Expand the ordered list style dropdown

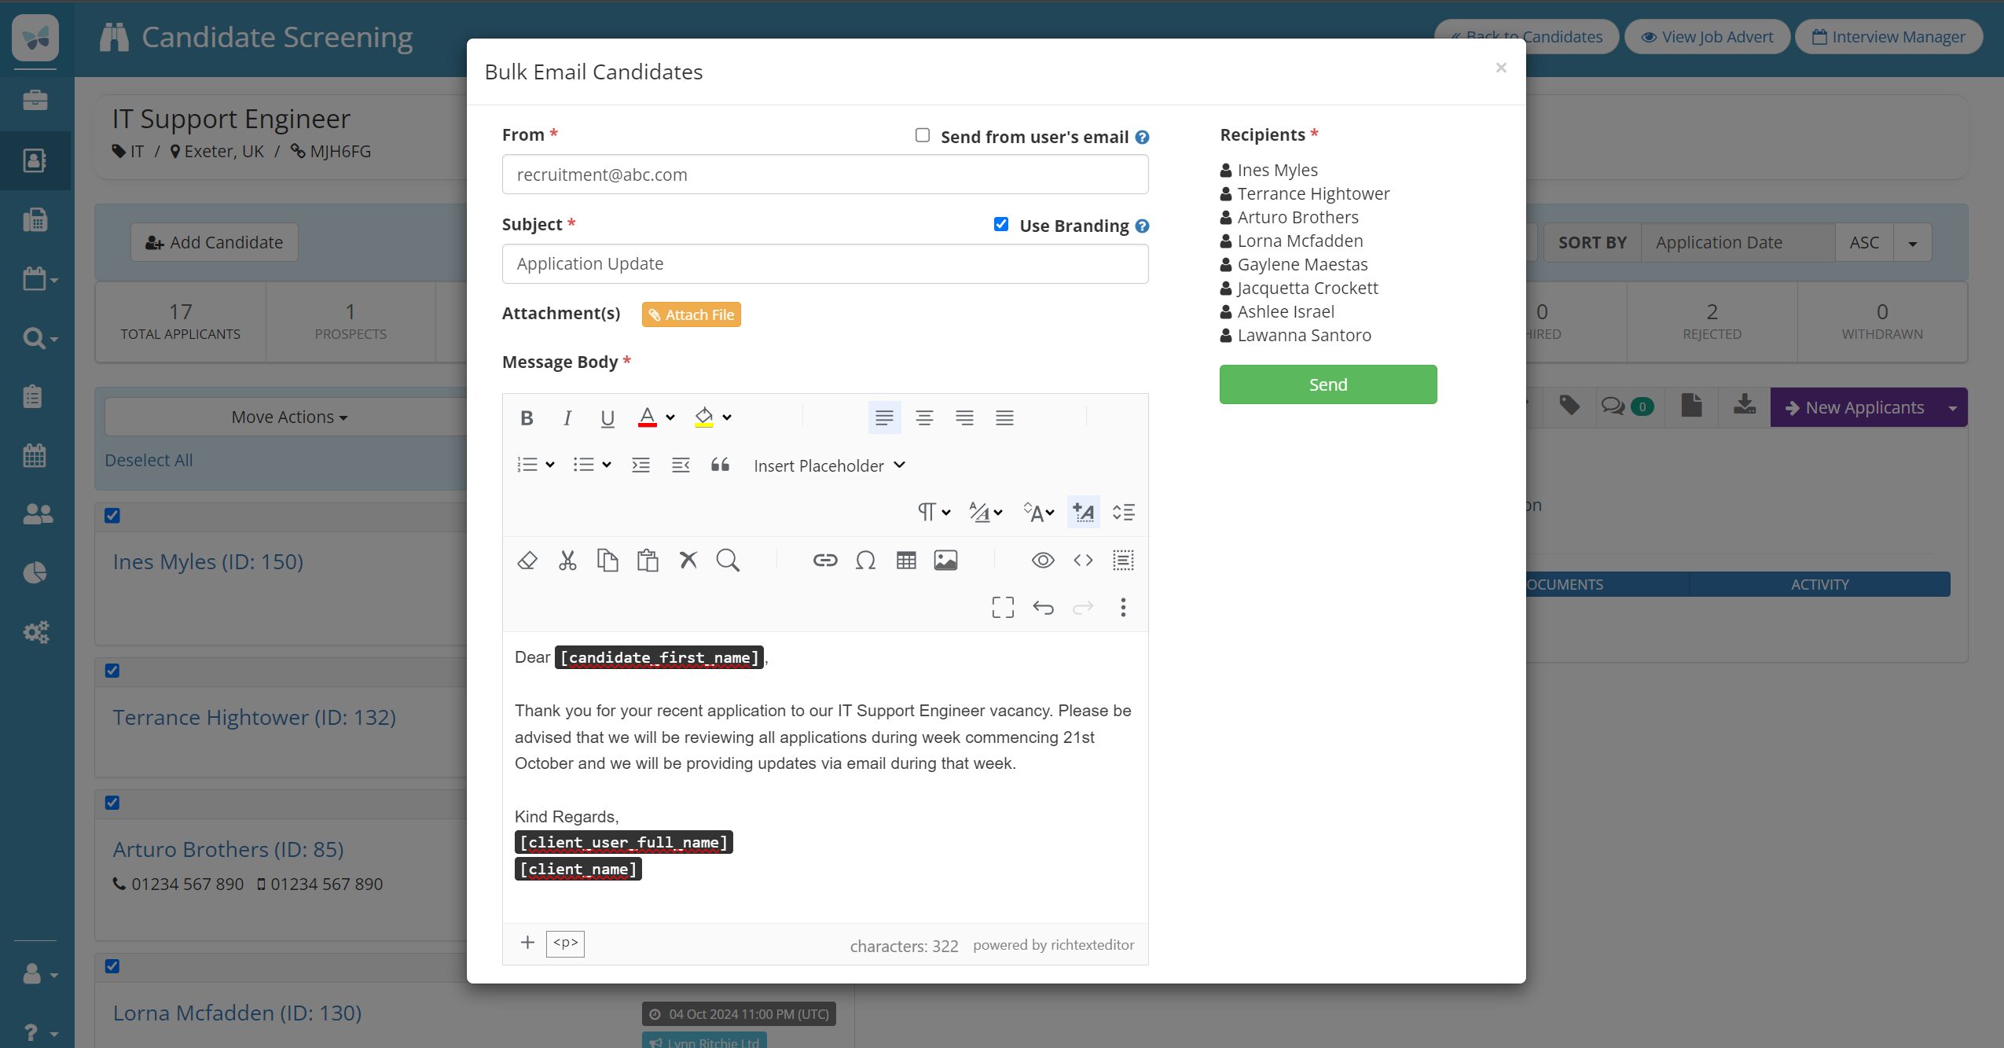(x=550, y=465)
